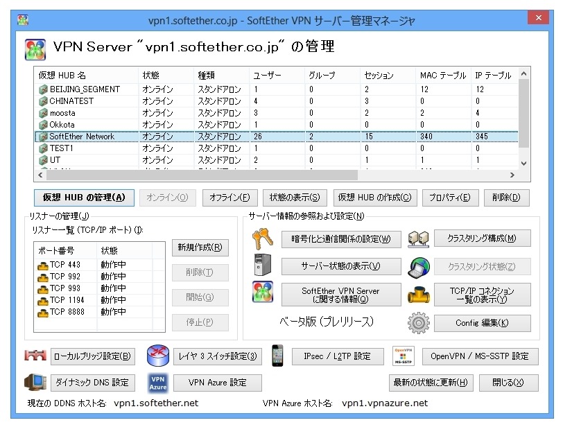Image resolution: width=563 pixels, height=427 pixels.
Task: Sort by MAC テーブル column header
Action: [x=444, y=76]
